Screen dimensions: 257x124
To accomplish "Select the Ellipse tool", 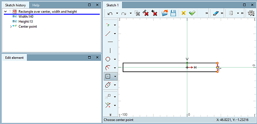I will coord(108,85).
